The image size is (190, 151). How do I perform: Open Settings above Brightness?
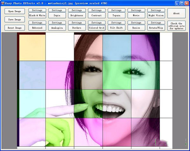tap(77, 10)
